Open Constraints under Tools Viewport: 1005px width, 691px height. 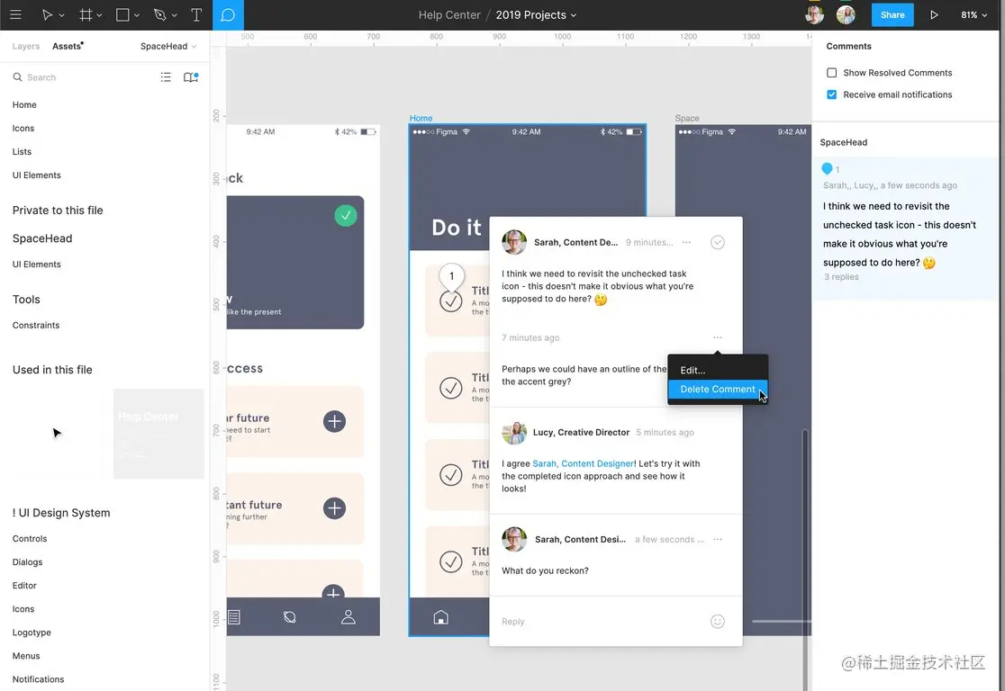pos(36,326)
